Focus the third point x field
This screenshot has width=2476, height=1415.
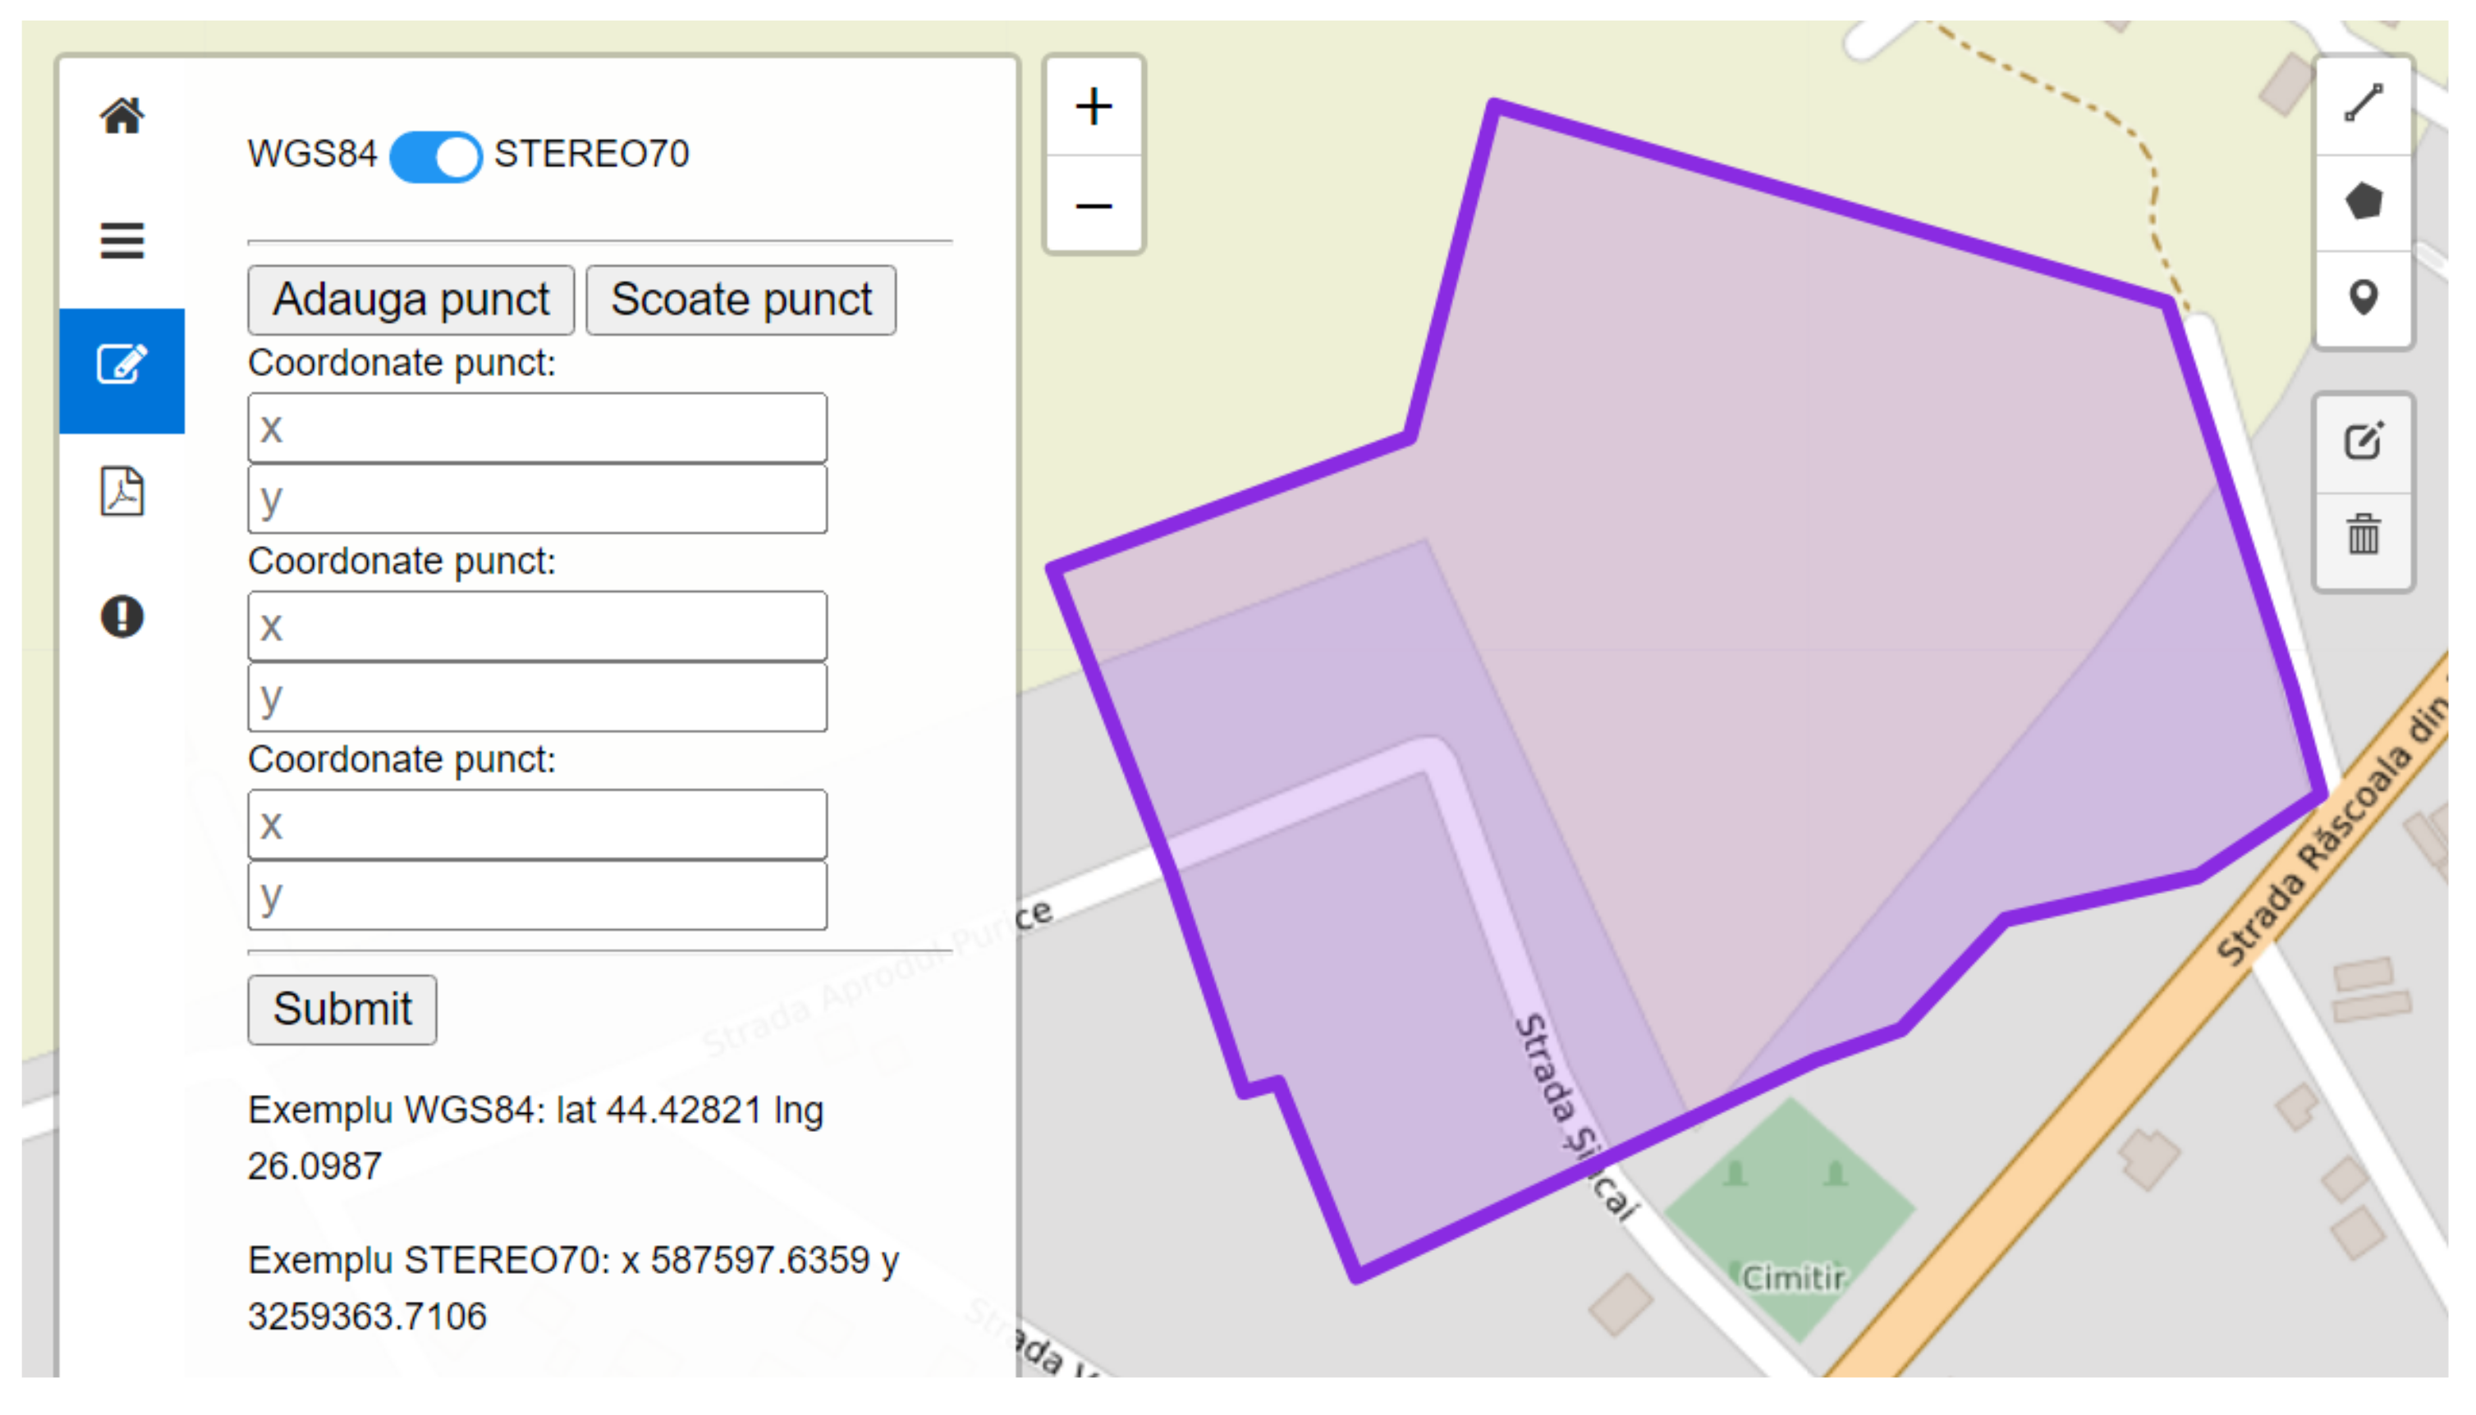tap(538, 825)
